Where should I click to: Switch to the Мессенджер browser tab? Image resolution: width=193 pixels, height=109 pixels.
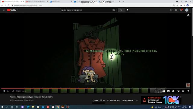point(61,2)
